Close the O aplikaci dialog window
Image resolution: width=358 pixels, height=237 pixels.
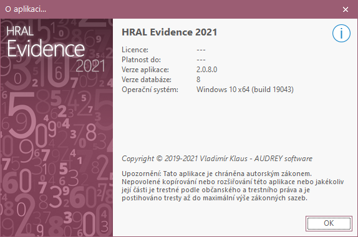coord(346,9)
